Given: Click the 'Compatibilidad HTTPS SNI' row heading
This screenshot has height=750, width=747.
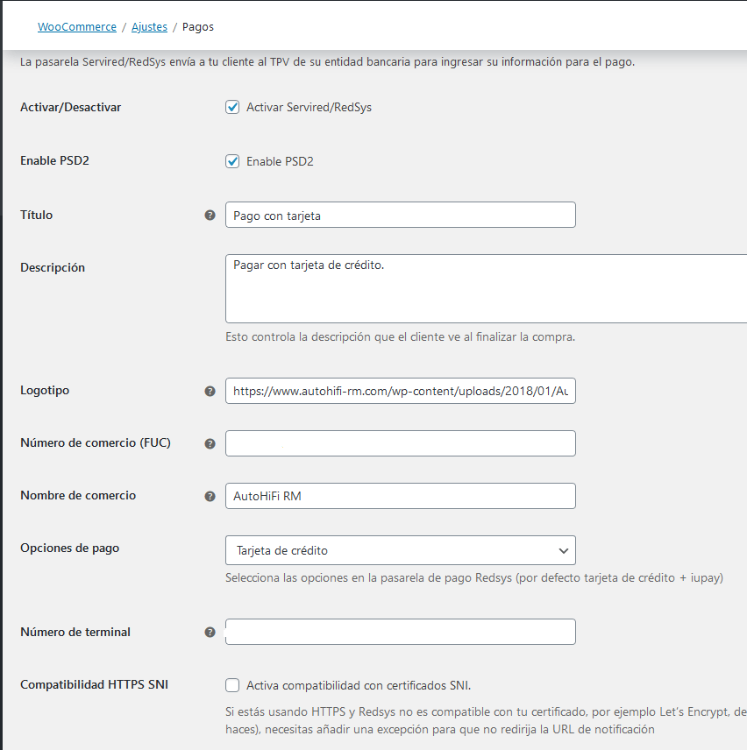Looking at the screenshot, I should [95, 684].
